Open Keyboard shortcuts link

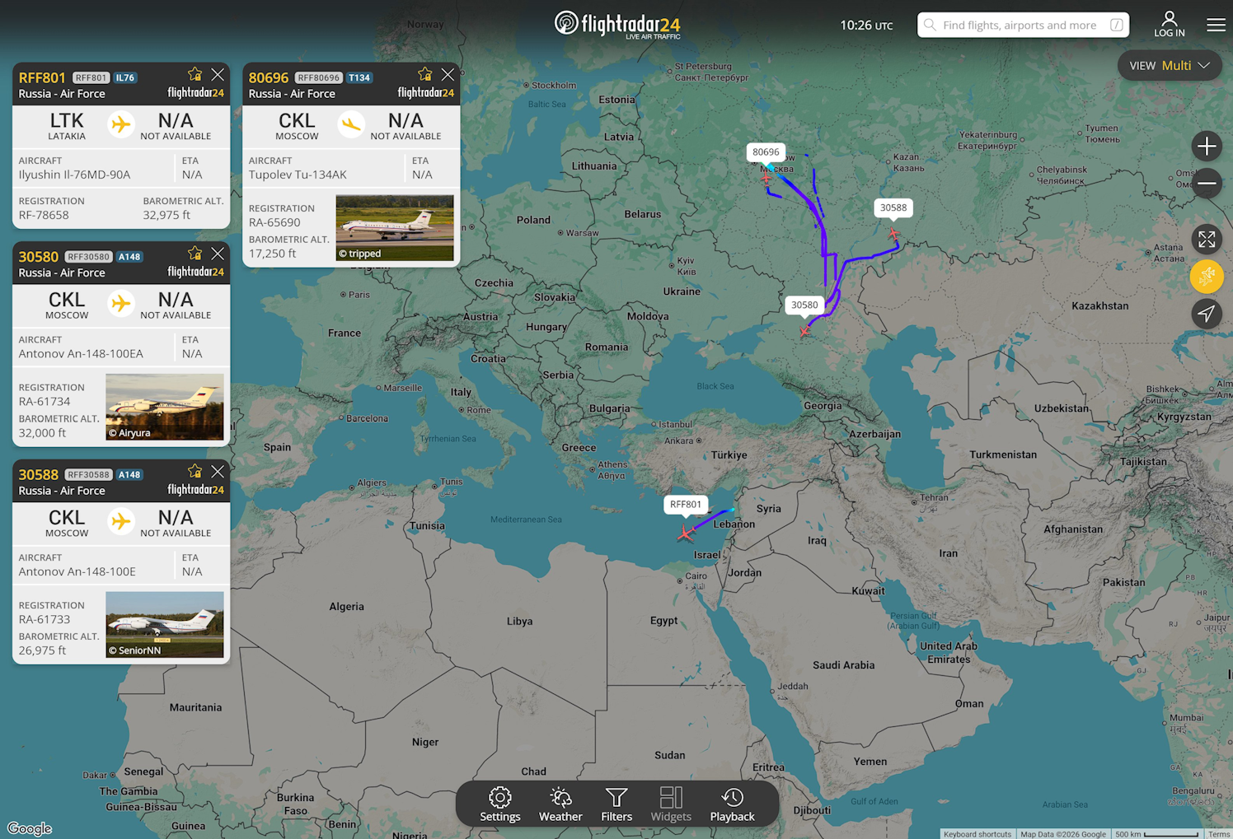click(x=977, y=834)
